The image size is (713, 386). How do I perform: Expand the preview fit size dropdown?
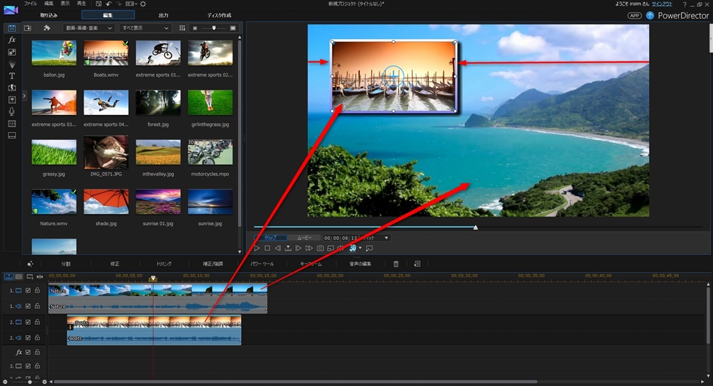(375, 238)
